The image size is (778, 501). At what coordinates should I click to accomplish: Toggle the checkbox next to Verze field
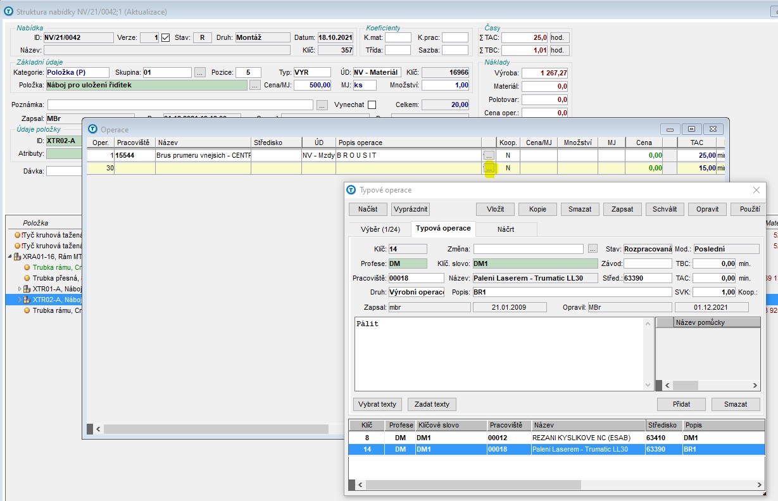pyautogui.click(x=166, y=37)
